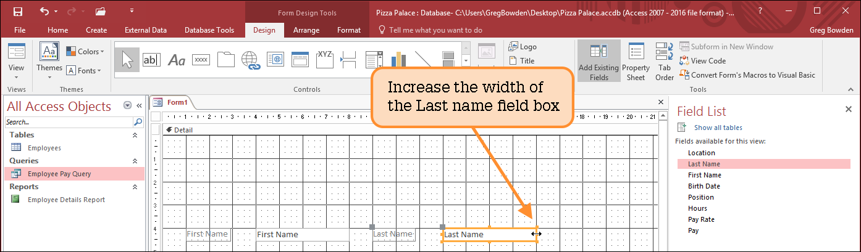Click the Open folder icon in quick access

(100, 11)
